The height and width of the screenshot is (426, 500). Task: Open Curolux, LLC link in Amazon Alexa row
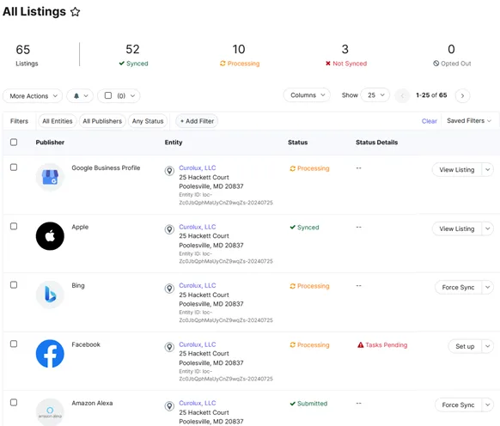coord(198,403)
